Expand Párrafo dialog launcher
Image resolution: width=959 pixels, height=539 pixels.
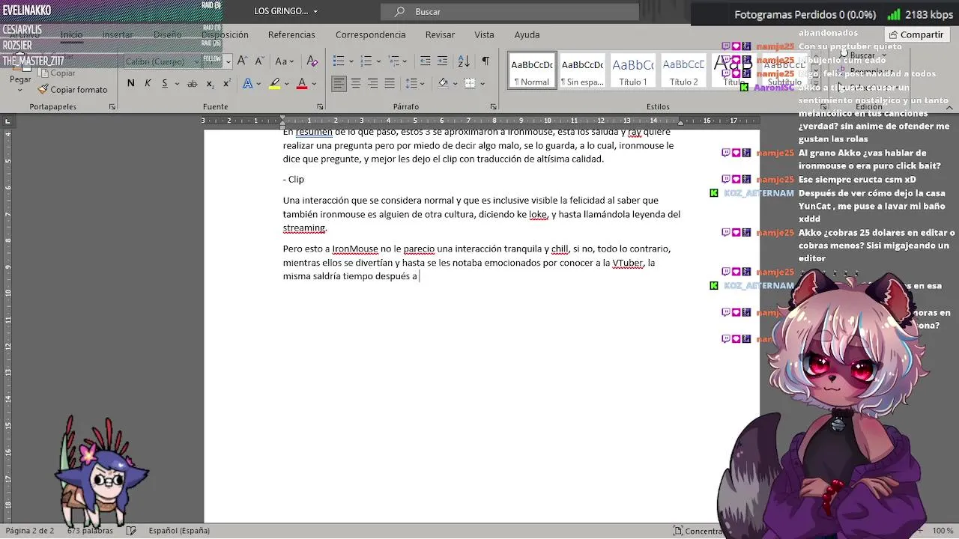(x=493, y=107)
